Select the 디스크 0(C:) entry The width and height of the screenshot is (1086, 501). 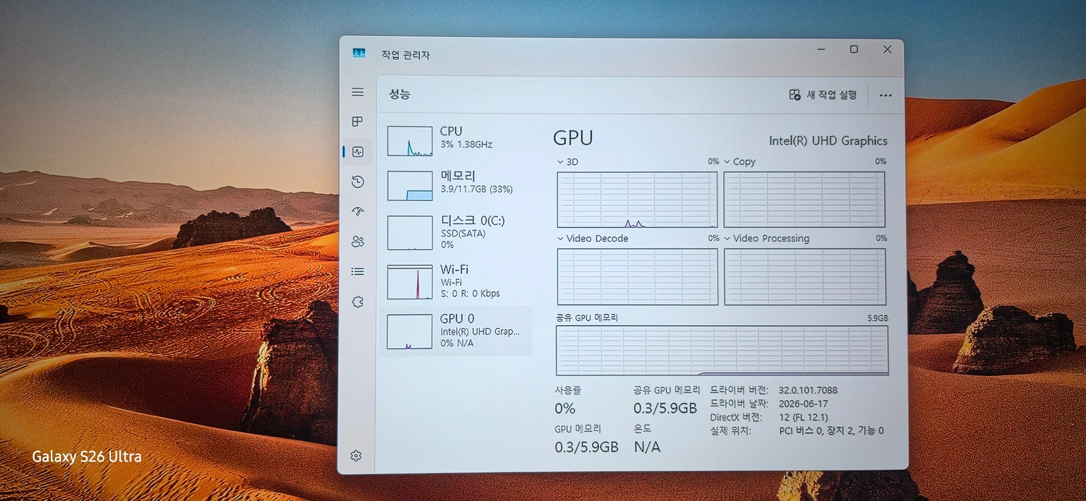click(456, 232)
